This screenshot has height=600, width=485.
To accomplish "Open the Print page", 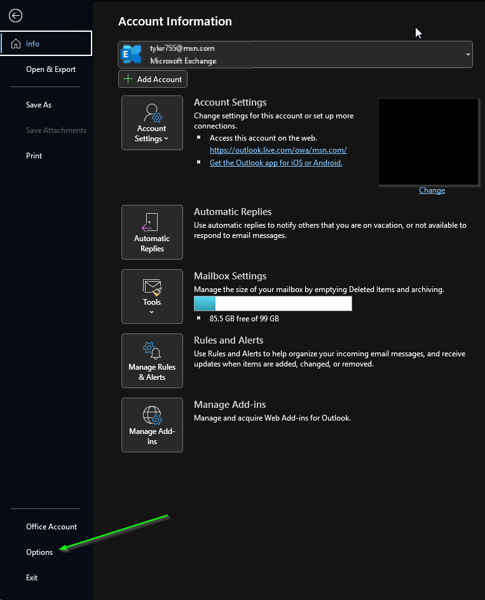I will tap(34, 156).
